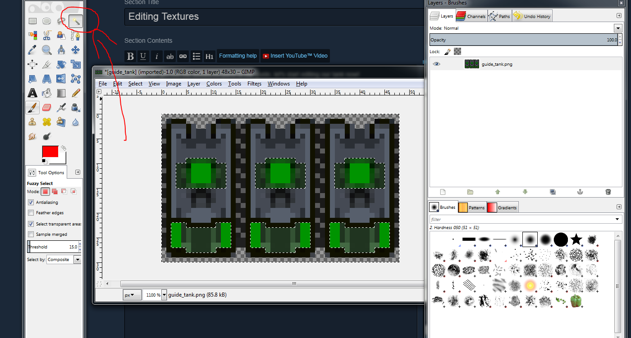This screenshot has width=631, height=338.
Task: Toggle lock pixels paintbrush icon
Action: click(448, 52)
